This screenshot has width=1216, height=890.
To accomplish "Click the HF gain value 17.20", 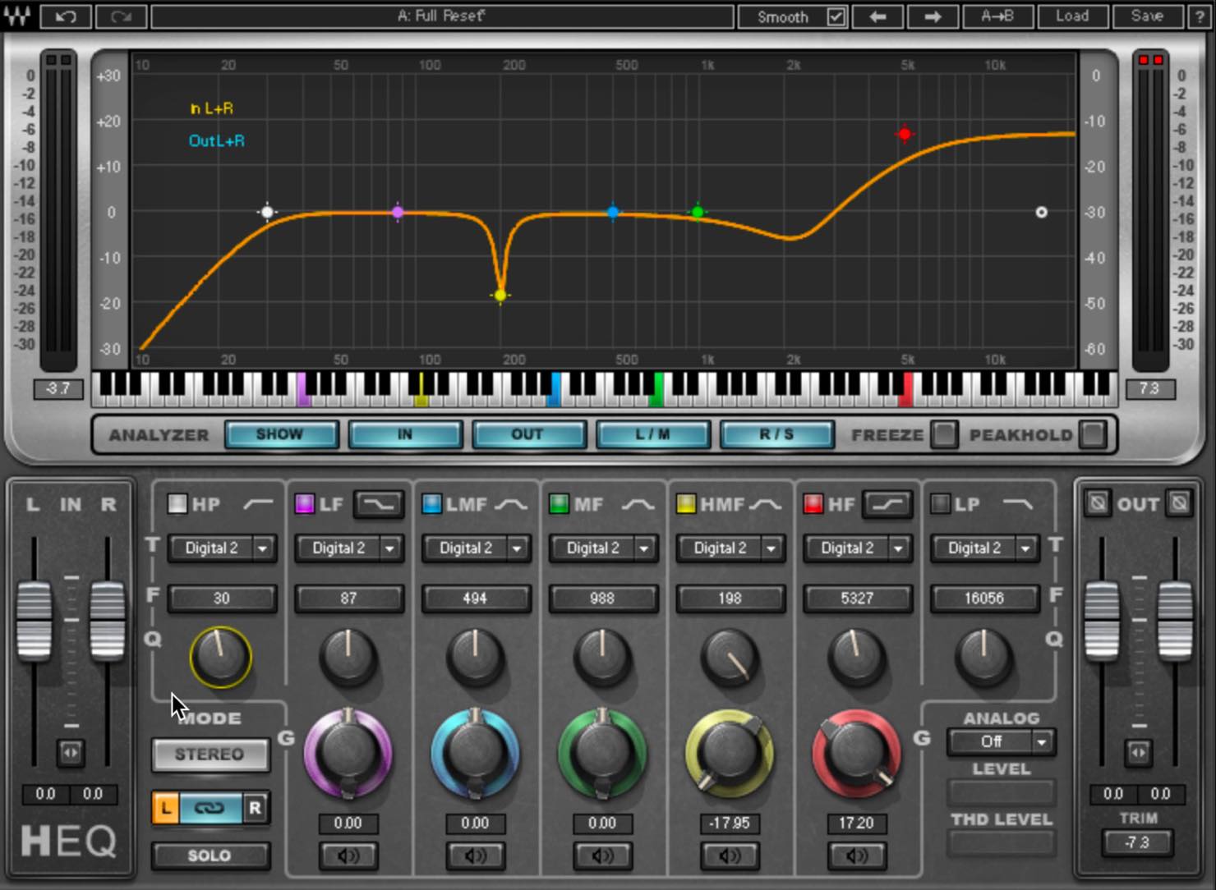I will (857, 823).
